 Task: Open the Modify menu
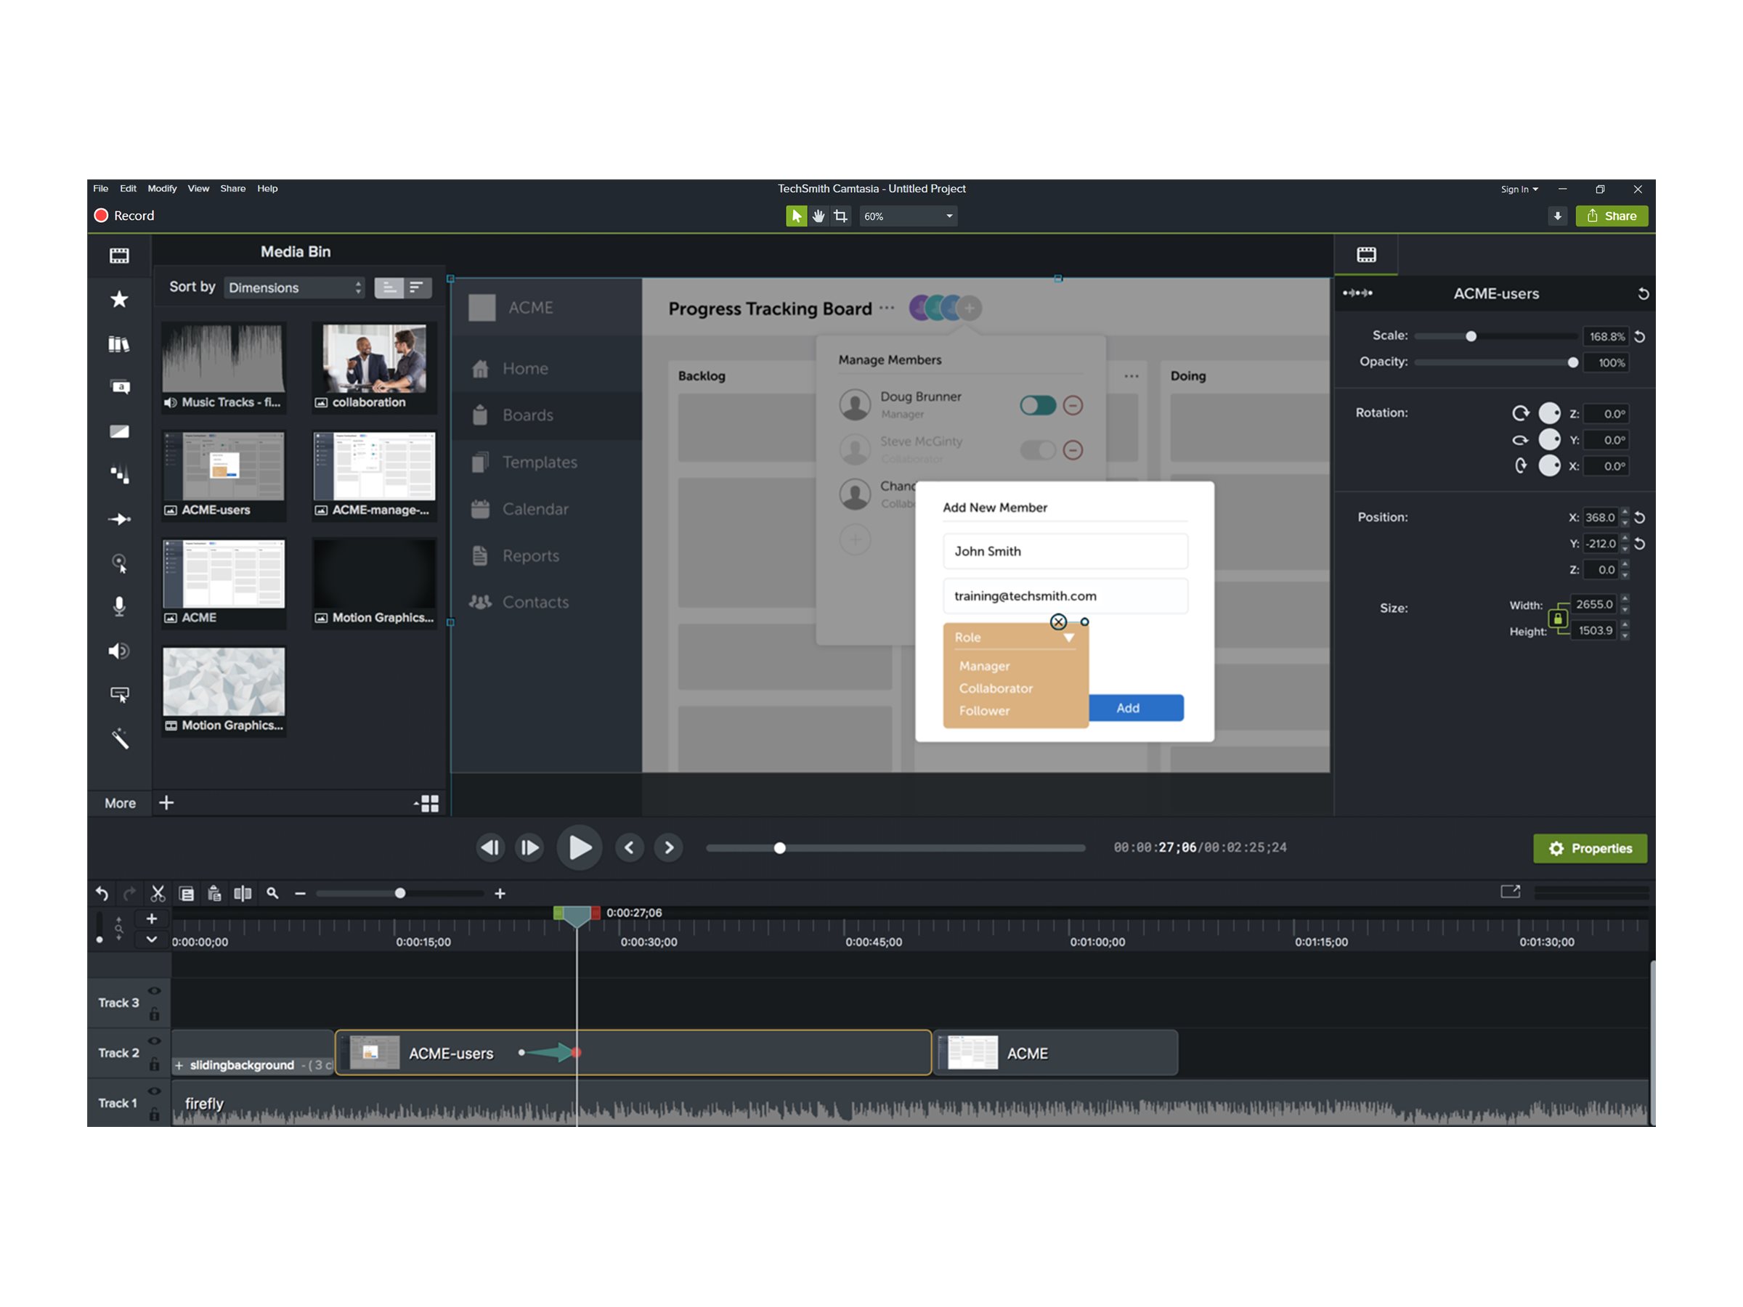point(161,188)
